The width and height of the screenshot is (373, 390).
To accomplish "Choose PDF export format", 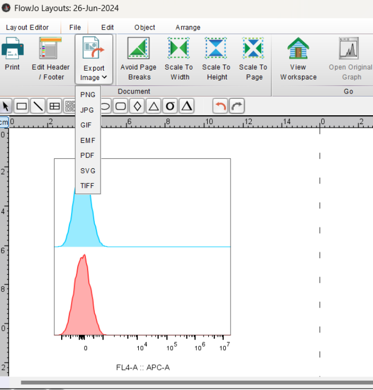I will coord(88,155).
